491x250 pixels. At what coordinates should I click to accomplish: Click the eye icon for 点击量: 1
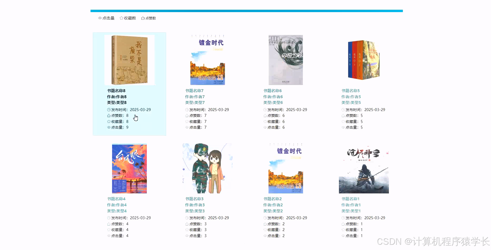click(343, 236)
